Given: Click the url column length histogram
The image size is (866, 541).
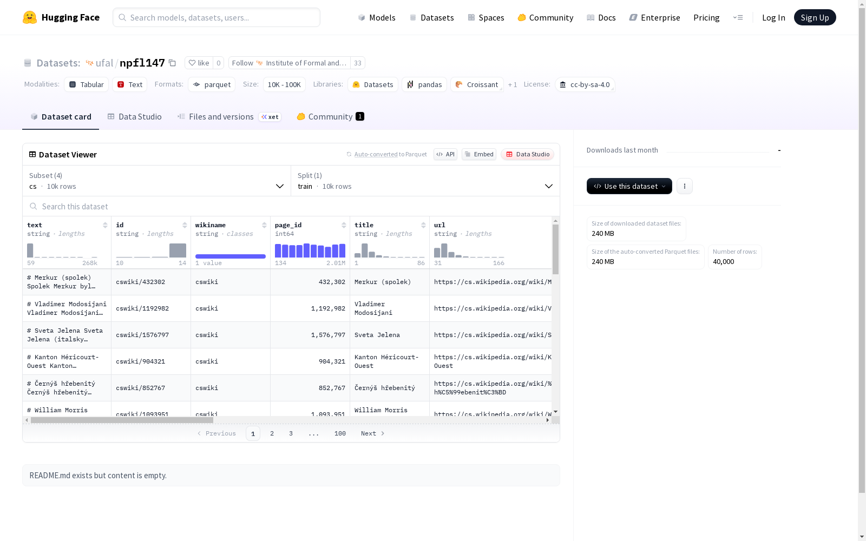Looking at the screenshot, I should [469, 250].
